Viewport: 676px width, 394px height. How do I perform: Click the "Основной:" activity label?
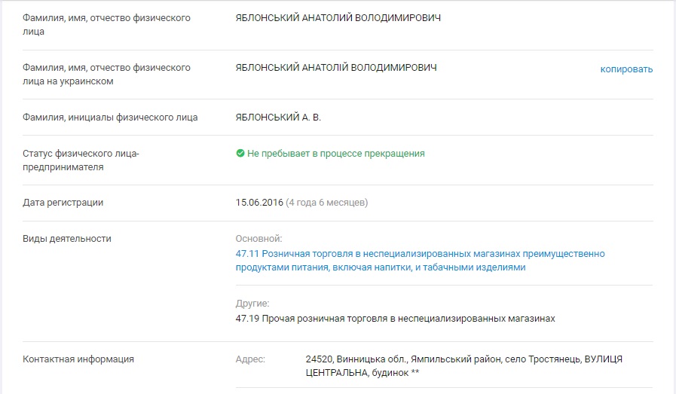pyautogui.click(x=258, y=239)
